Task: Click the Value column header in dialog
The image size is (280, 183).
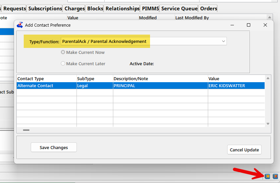Action: [x=236, y=79]
